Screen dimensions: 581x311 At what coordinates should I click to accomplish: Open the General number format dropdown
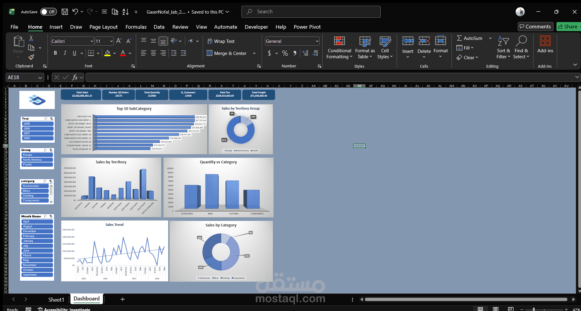pos(317,41)
